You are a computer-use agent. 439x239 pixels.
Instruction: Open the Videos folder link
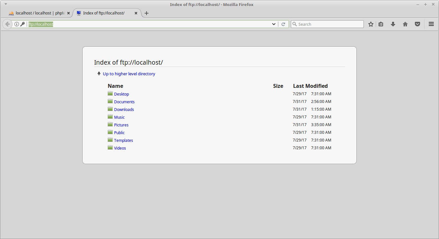120,148
